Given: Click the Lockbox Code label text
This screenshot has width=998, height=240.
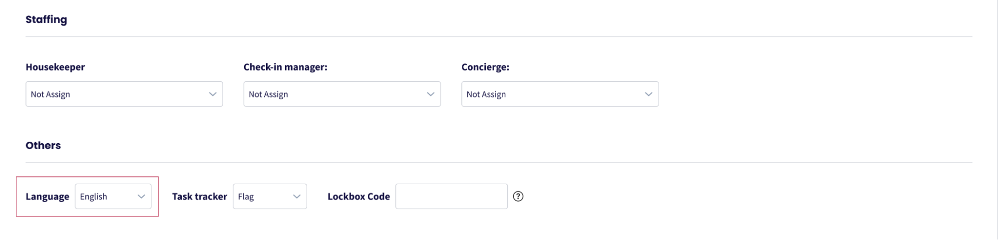Looking at the screenshot, I should pos(358,197).
